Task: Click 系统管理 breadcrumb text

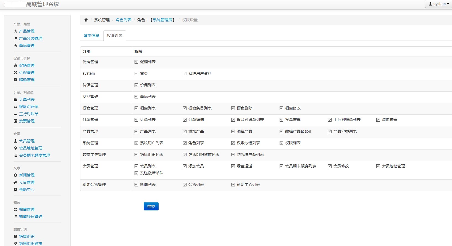Action: pos(102,20)
